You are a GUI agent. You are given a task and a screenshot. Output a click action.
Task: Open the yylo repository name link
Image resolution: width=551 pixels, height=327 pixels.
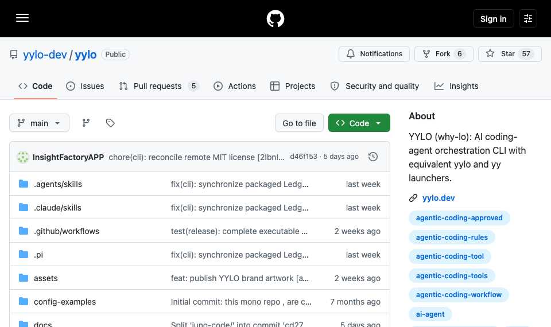(86, 54)
